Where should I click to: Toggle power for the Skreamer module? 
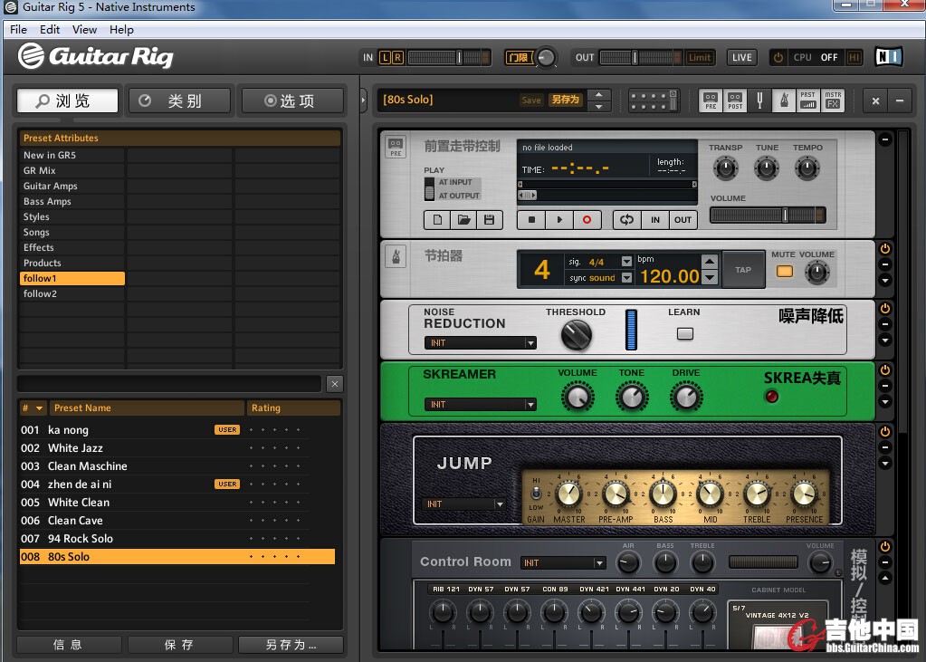point(884,370)
